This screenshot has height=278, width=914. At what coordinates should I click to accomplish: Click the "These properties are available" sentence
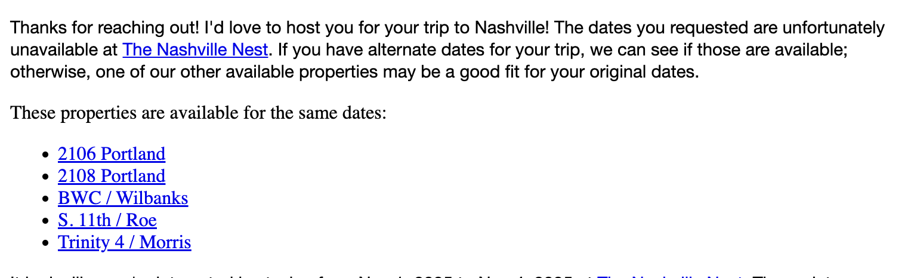click(199, 112)
